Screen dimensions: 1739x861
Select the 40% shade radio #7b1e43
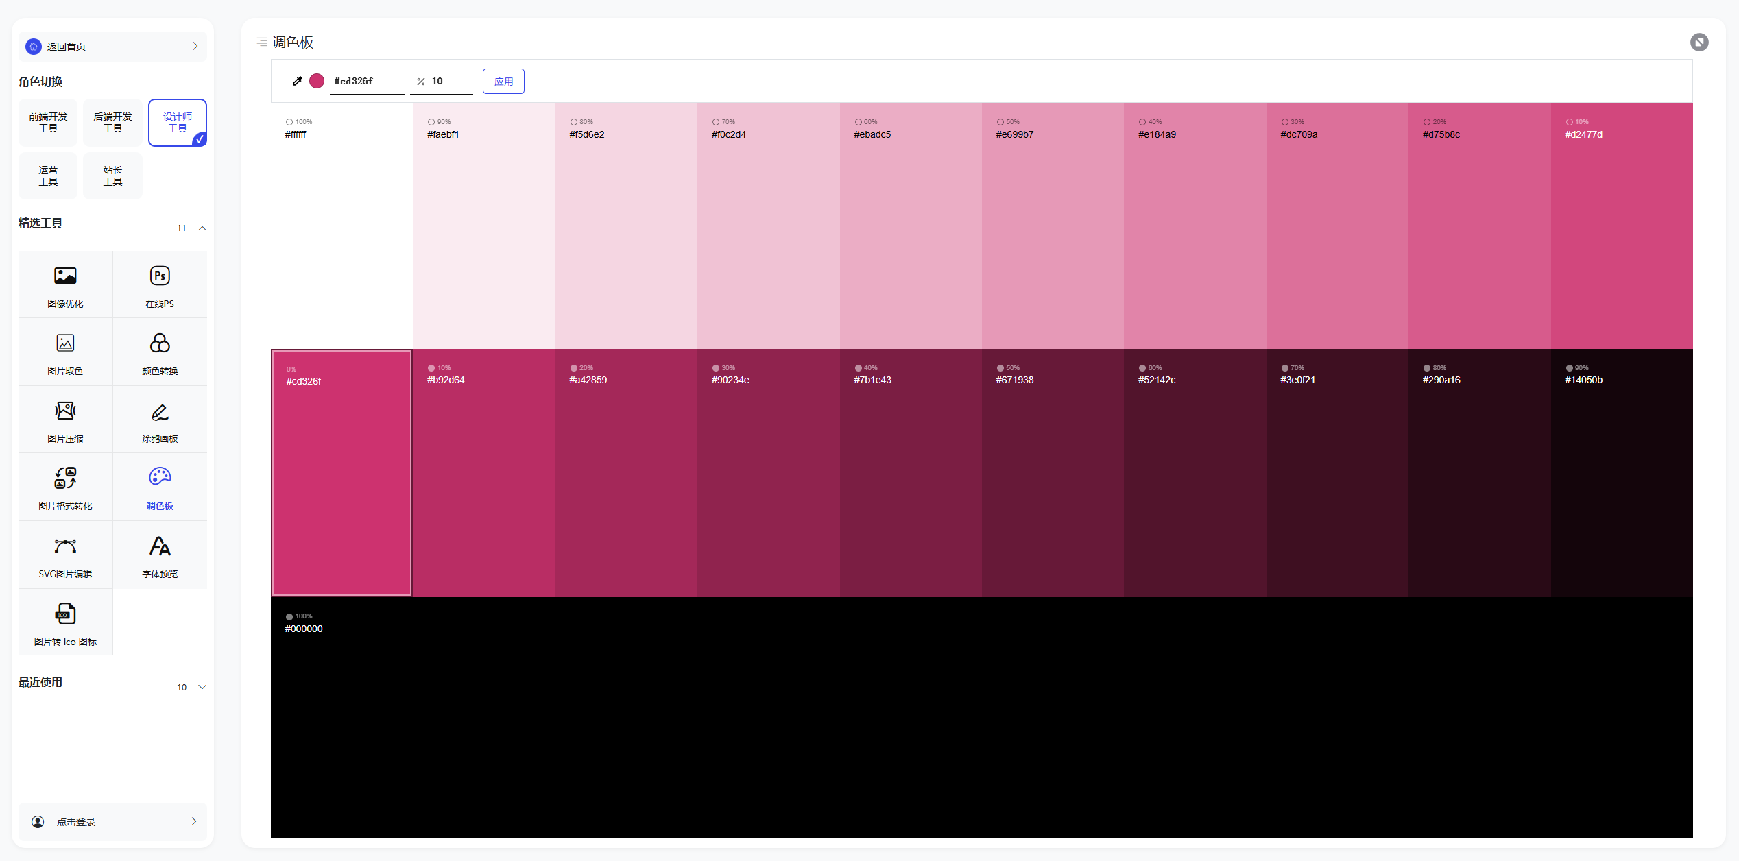tap(858, 368)
